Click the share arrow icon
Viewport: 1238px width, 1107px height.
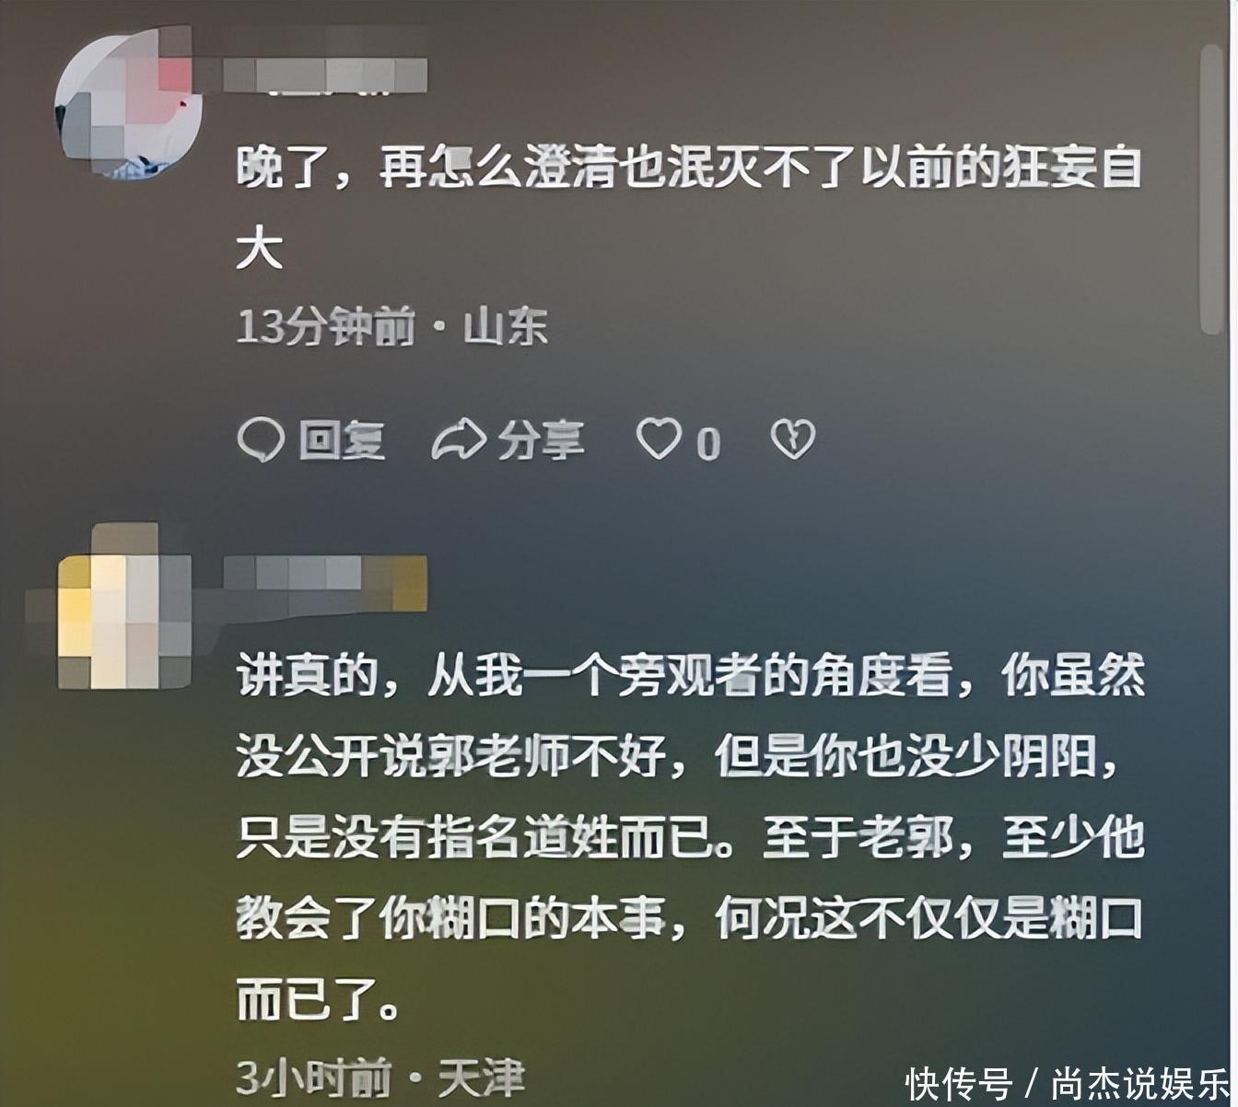click(459, 440)
